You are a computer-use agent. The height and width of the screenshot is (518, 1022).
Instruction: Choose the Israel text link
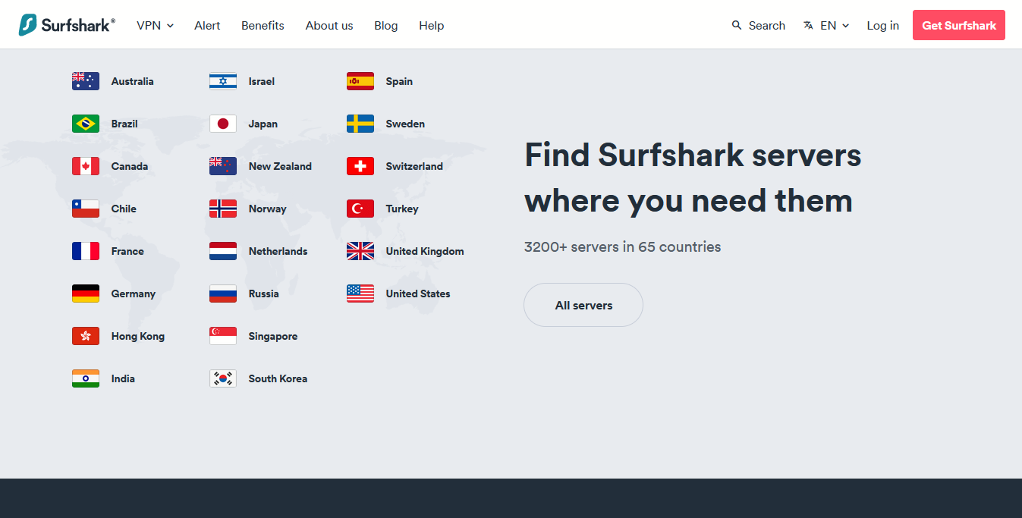pos(262,81)
